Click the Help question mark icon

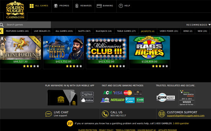(x=121, y=6)
